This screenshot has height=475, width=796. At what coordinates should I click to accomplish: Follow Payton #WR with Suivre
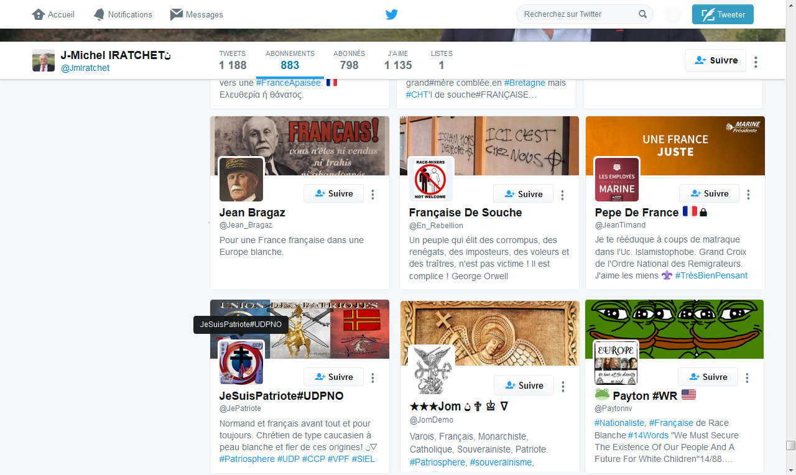pos(708,377)
